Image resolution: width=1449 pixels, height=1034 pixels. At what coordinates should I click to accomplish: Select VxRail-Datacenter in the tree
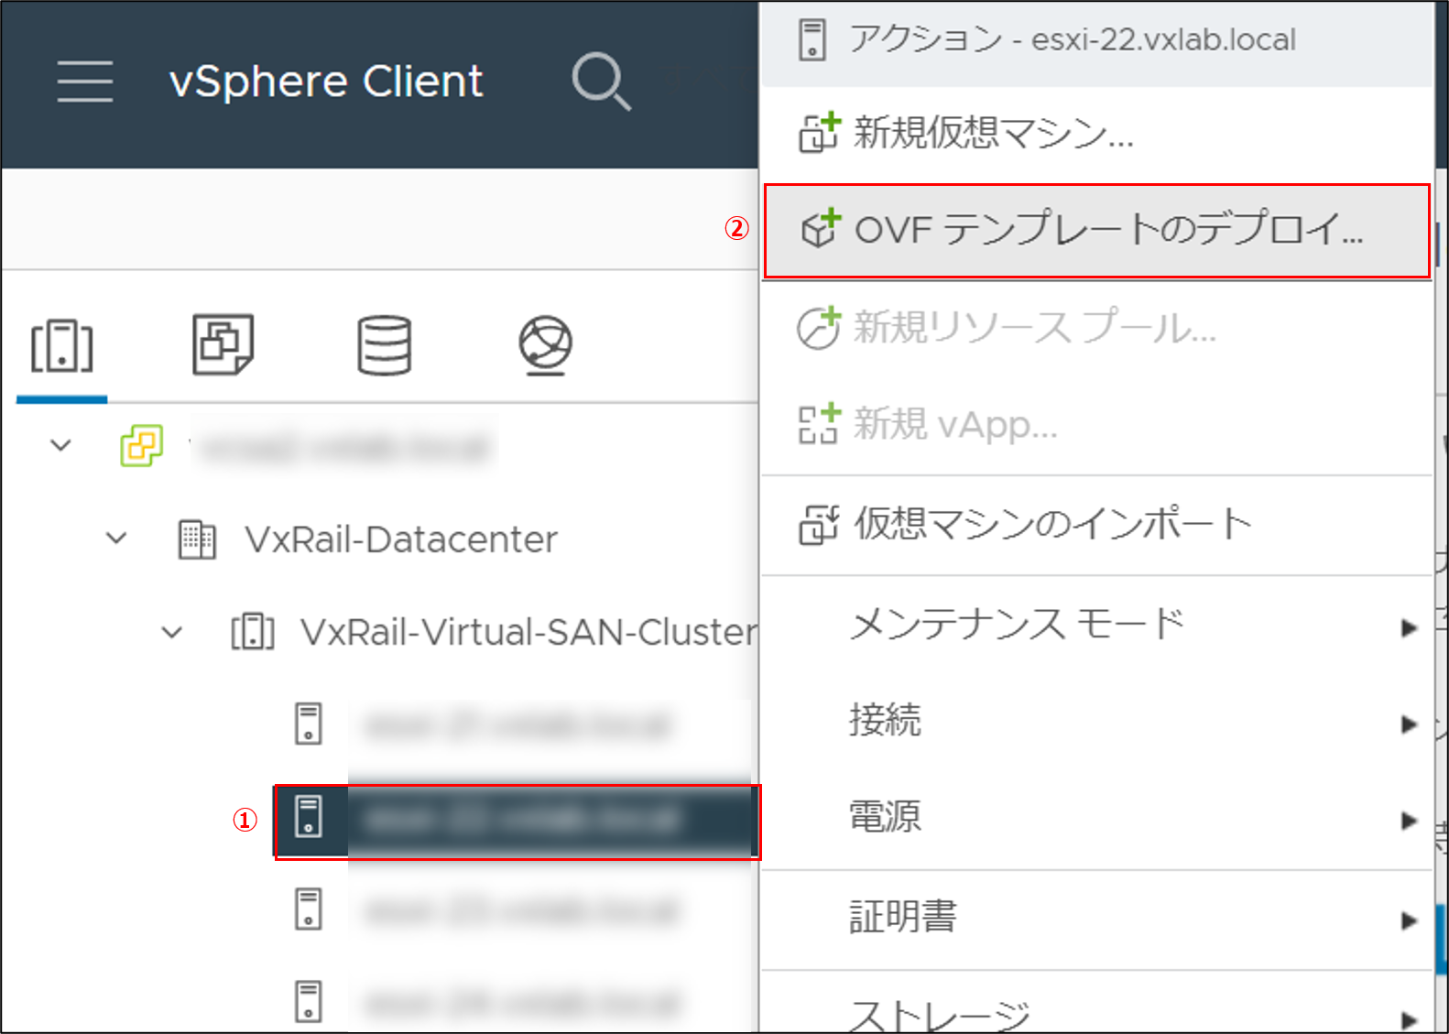pos(401,539)
